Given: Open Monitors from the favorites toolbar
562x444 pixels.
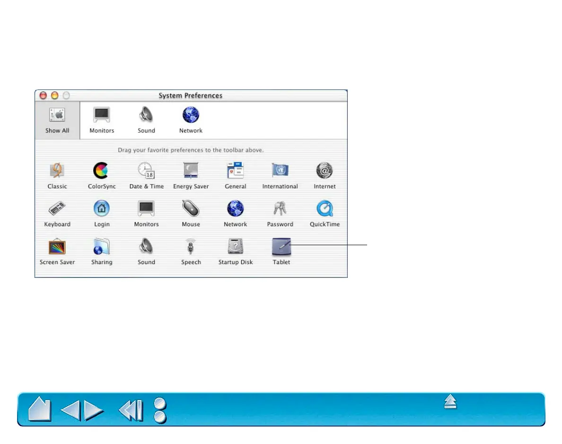Looking at the screenshot, I should 102,121.
